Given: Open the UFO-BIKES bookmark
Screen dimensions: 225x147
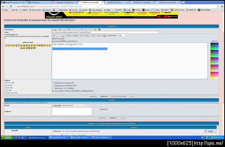Looking at the screenshot, I should click(117, 10).
